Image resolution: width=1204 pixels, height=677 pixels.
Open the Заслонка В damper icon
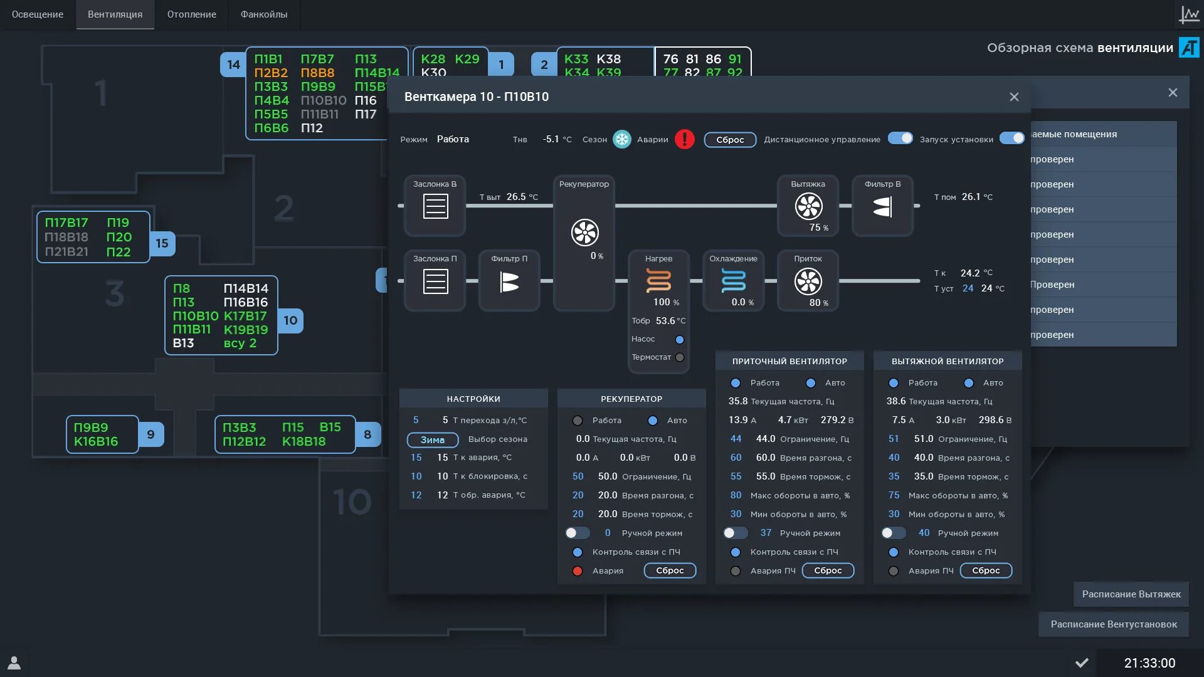pos(435,206)
